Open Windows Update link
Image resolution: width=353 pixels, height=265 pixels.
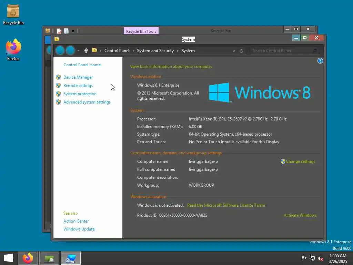pos(79,229)
